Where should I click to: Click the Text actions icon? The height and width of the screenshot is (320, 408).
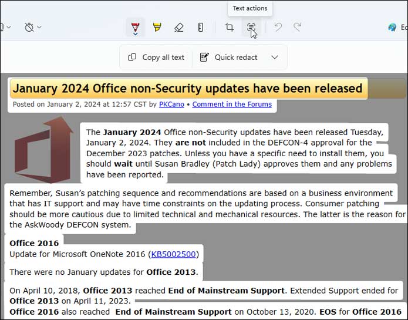pyautogui.click(x=251, y=27)
